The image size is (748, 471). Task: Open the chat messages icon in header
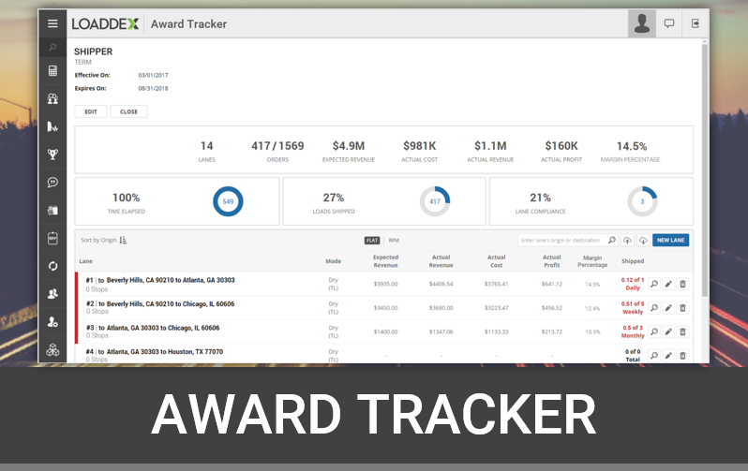669,23
